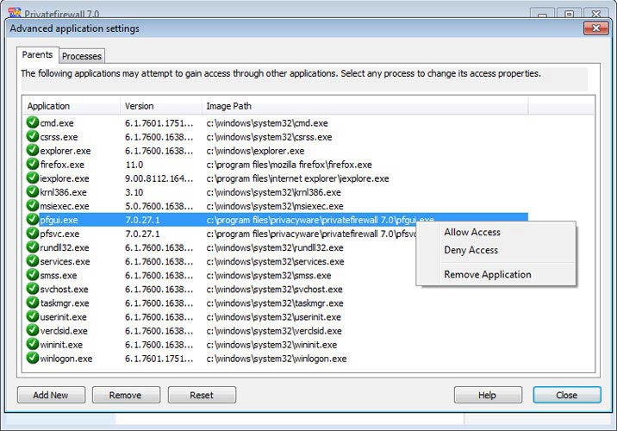Click the green check icon beside rundll32.exe
This screenshot has width=617, height=431.
pos(32,247)
